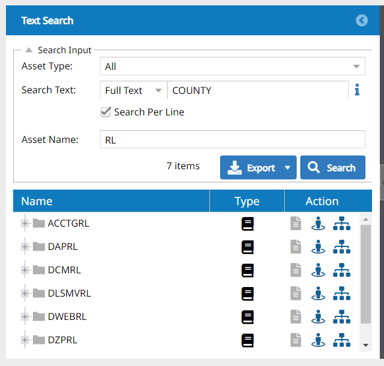Open the document icon for ACCTGRL
This screenshot has width=384, height=366.
coord(295,223)
